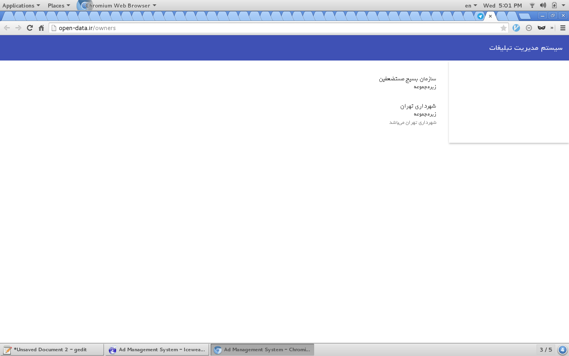Click the page file icon in address bar

54,28
